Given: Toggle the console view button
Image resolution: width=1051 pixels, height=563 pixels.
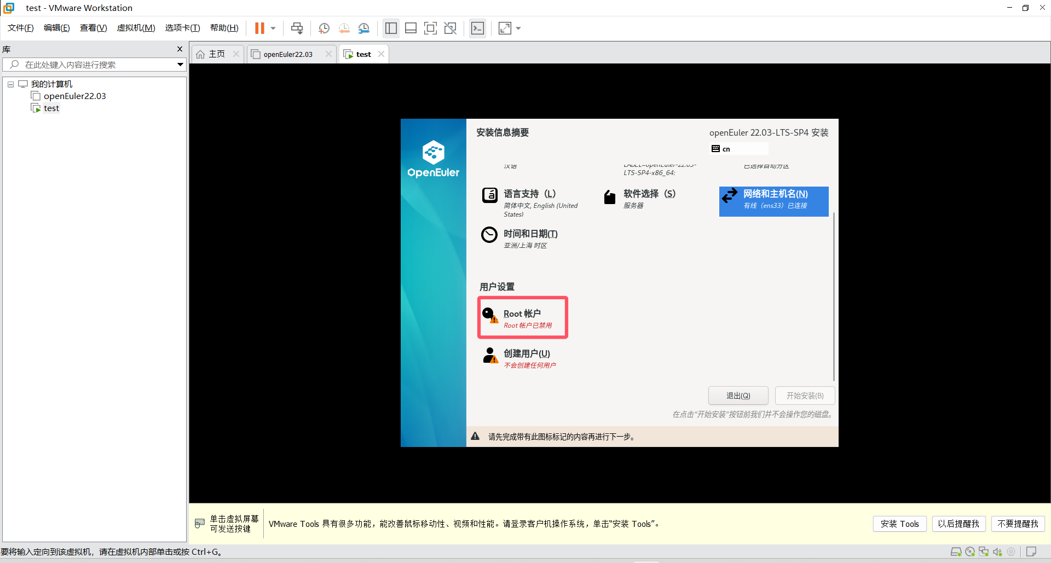Looking at the screenshot, I should click(477, 28).
